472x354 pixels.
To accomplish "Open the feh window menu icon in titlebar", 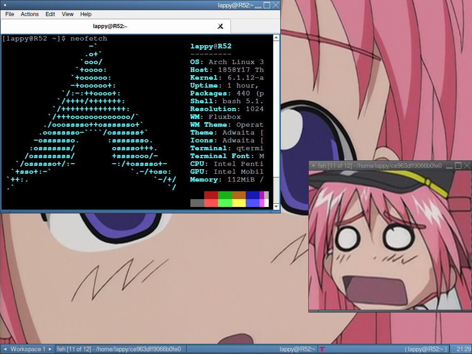I will pos(313,165).
